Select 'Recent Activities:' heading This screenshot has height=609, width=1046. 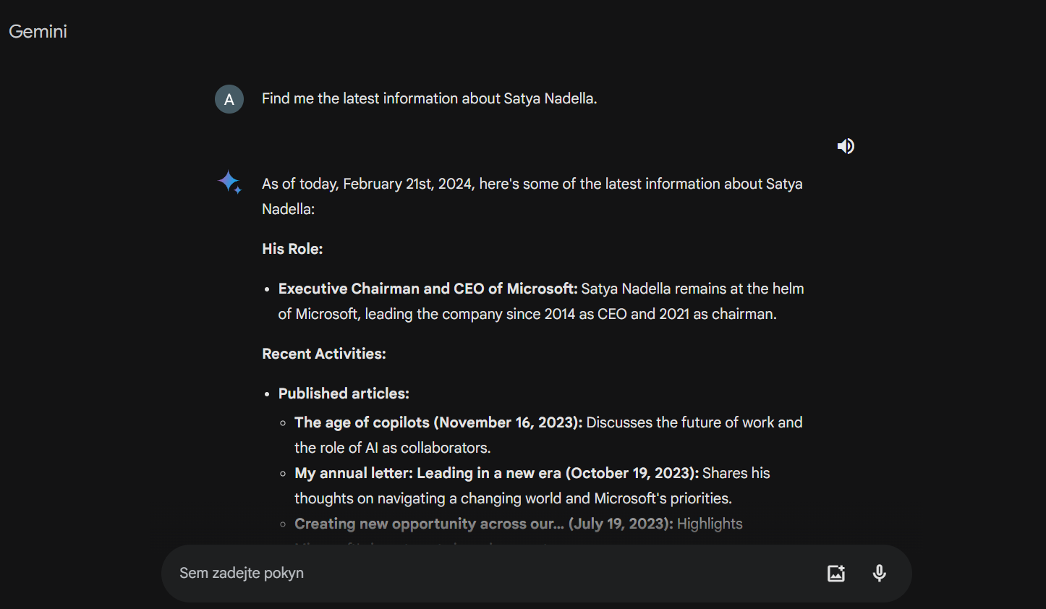[x=324, y=354]
